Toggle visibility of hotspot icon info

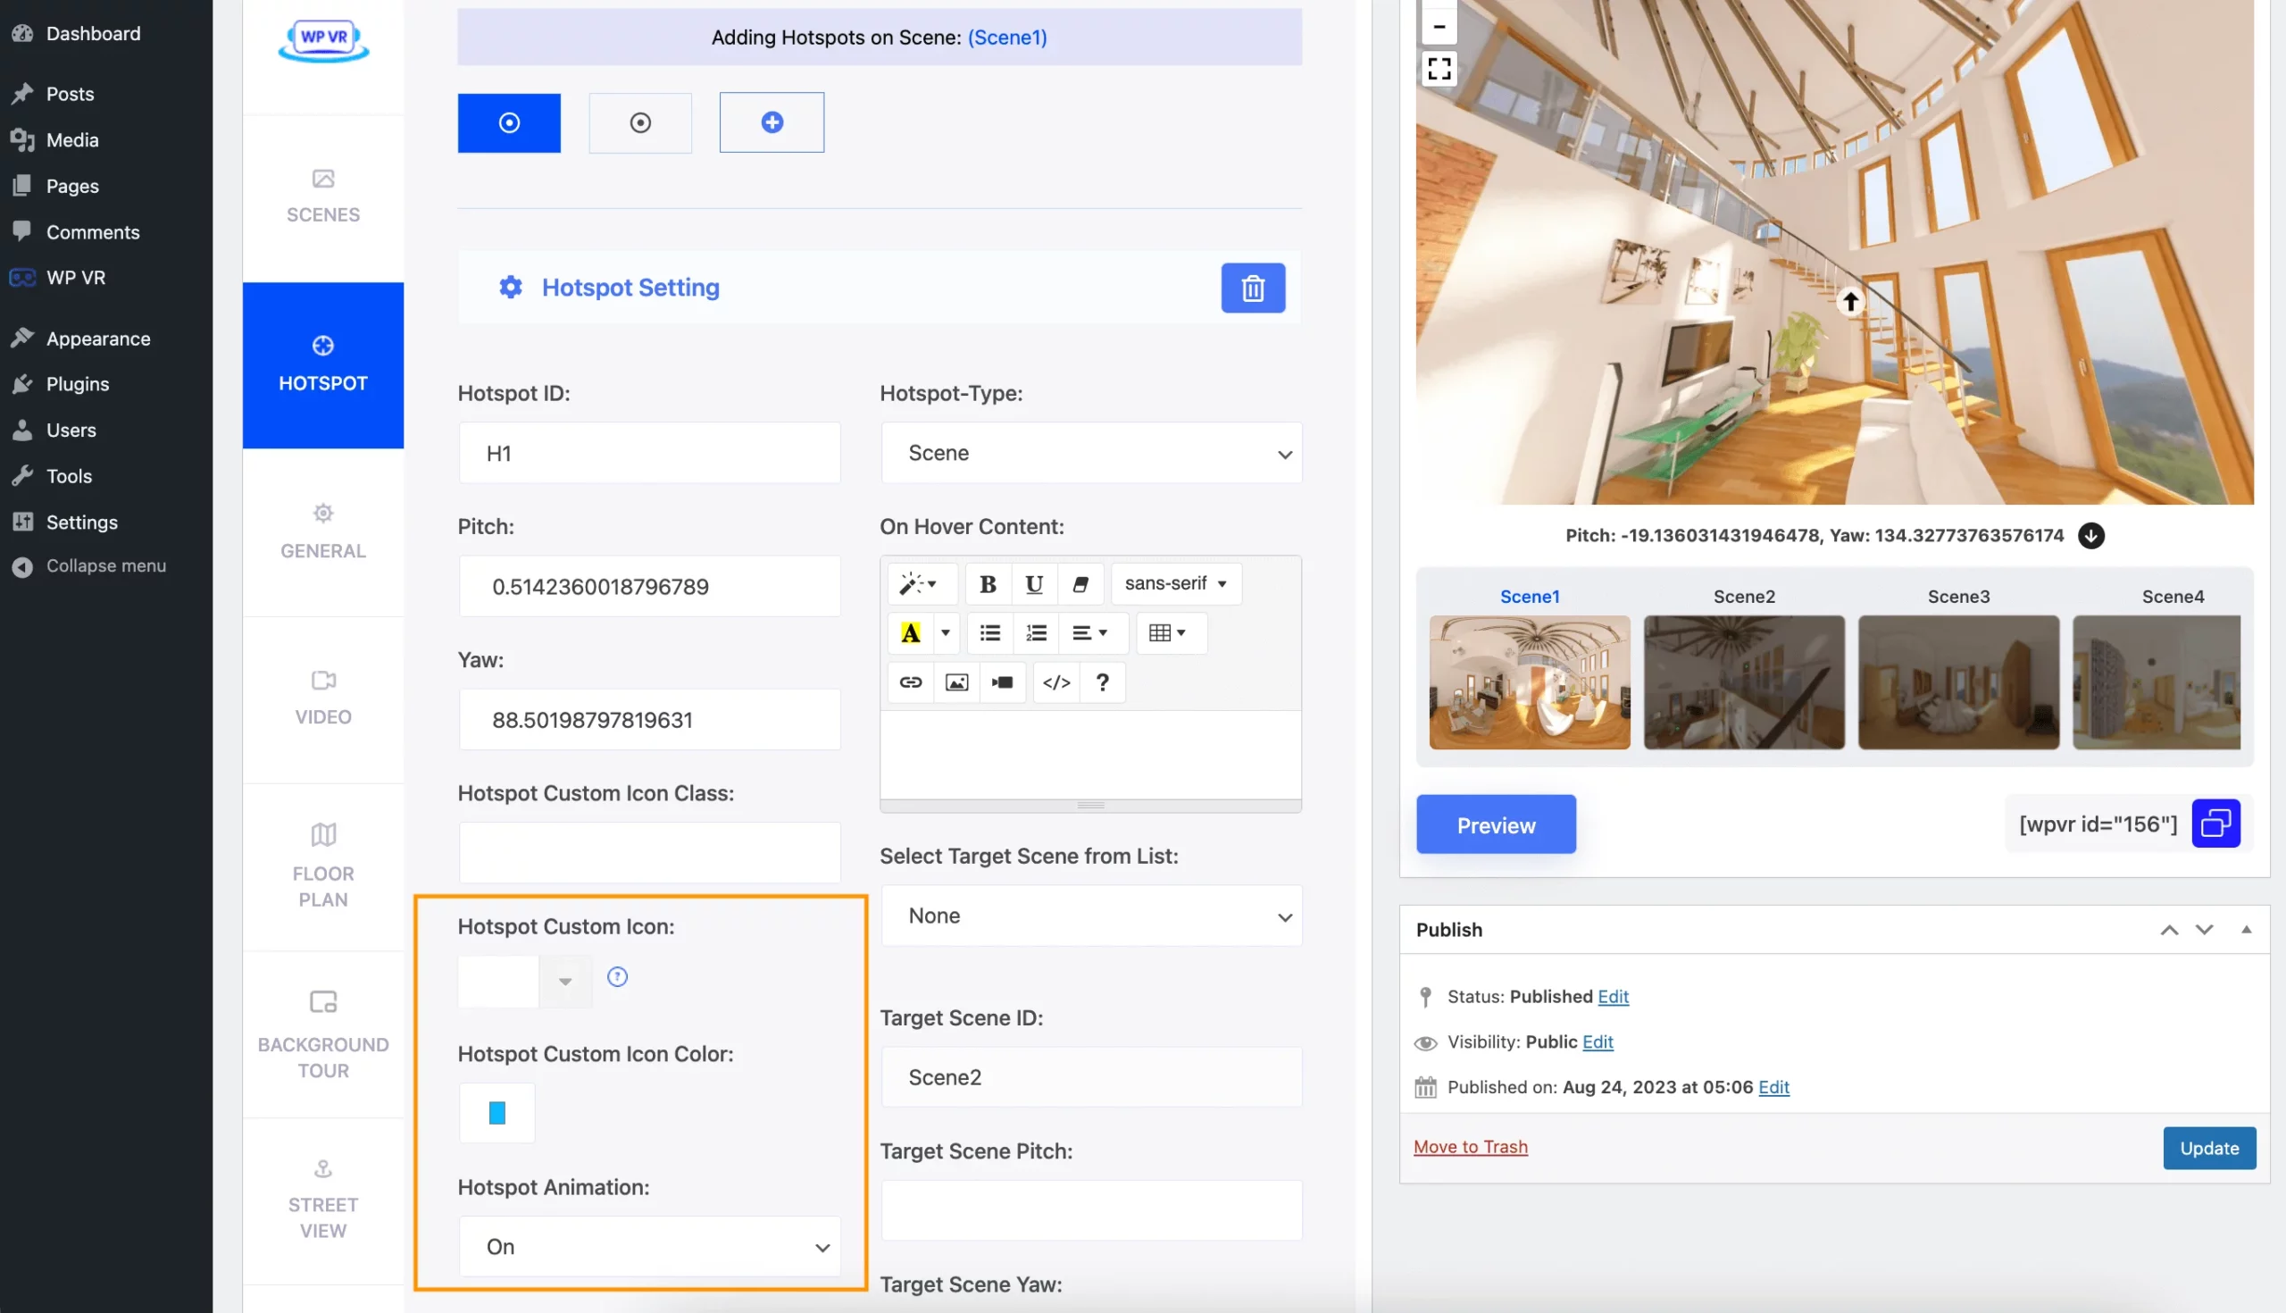pyautogui.click(x=617, y=978)
